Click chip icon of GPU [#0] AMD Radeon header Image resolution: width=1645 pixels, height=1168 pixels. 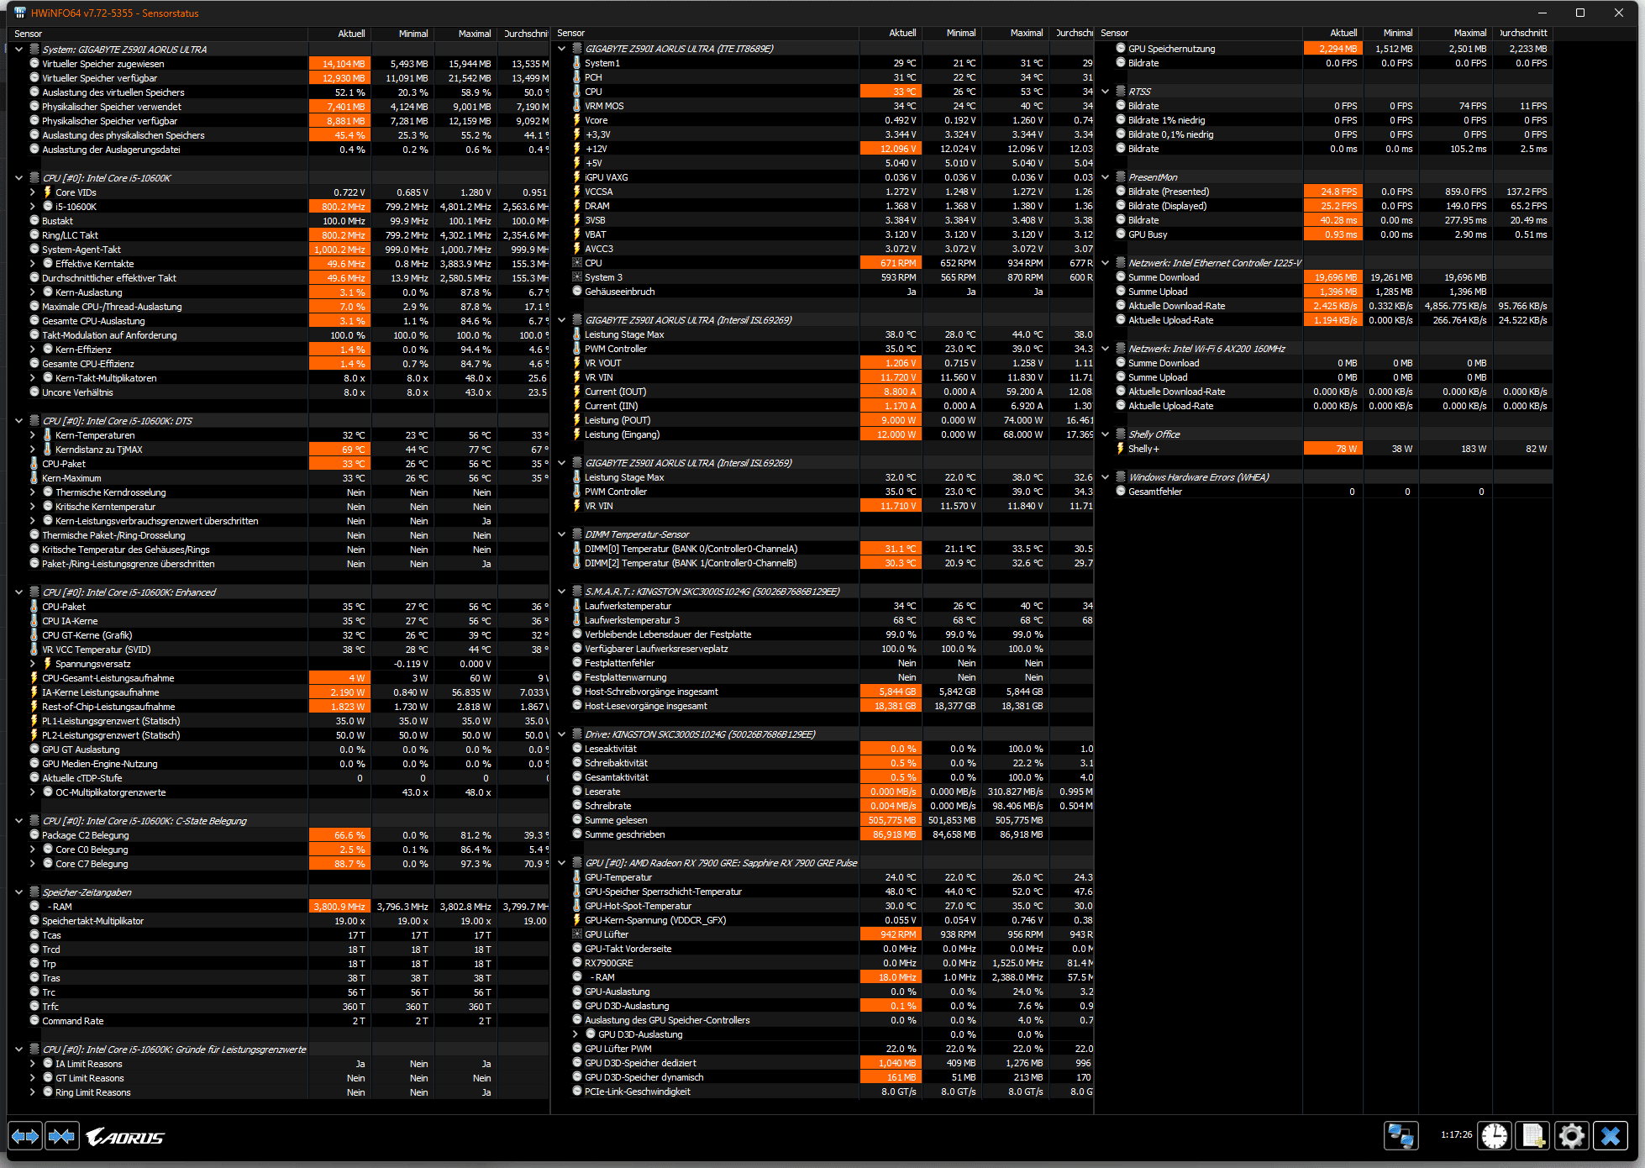[577, 863]
